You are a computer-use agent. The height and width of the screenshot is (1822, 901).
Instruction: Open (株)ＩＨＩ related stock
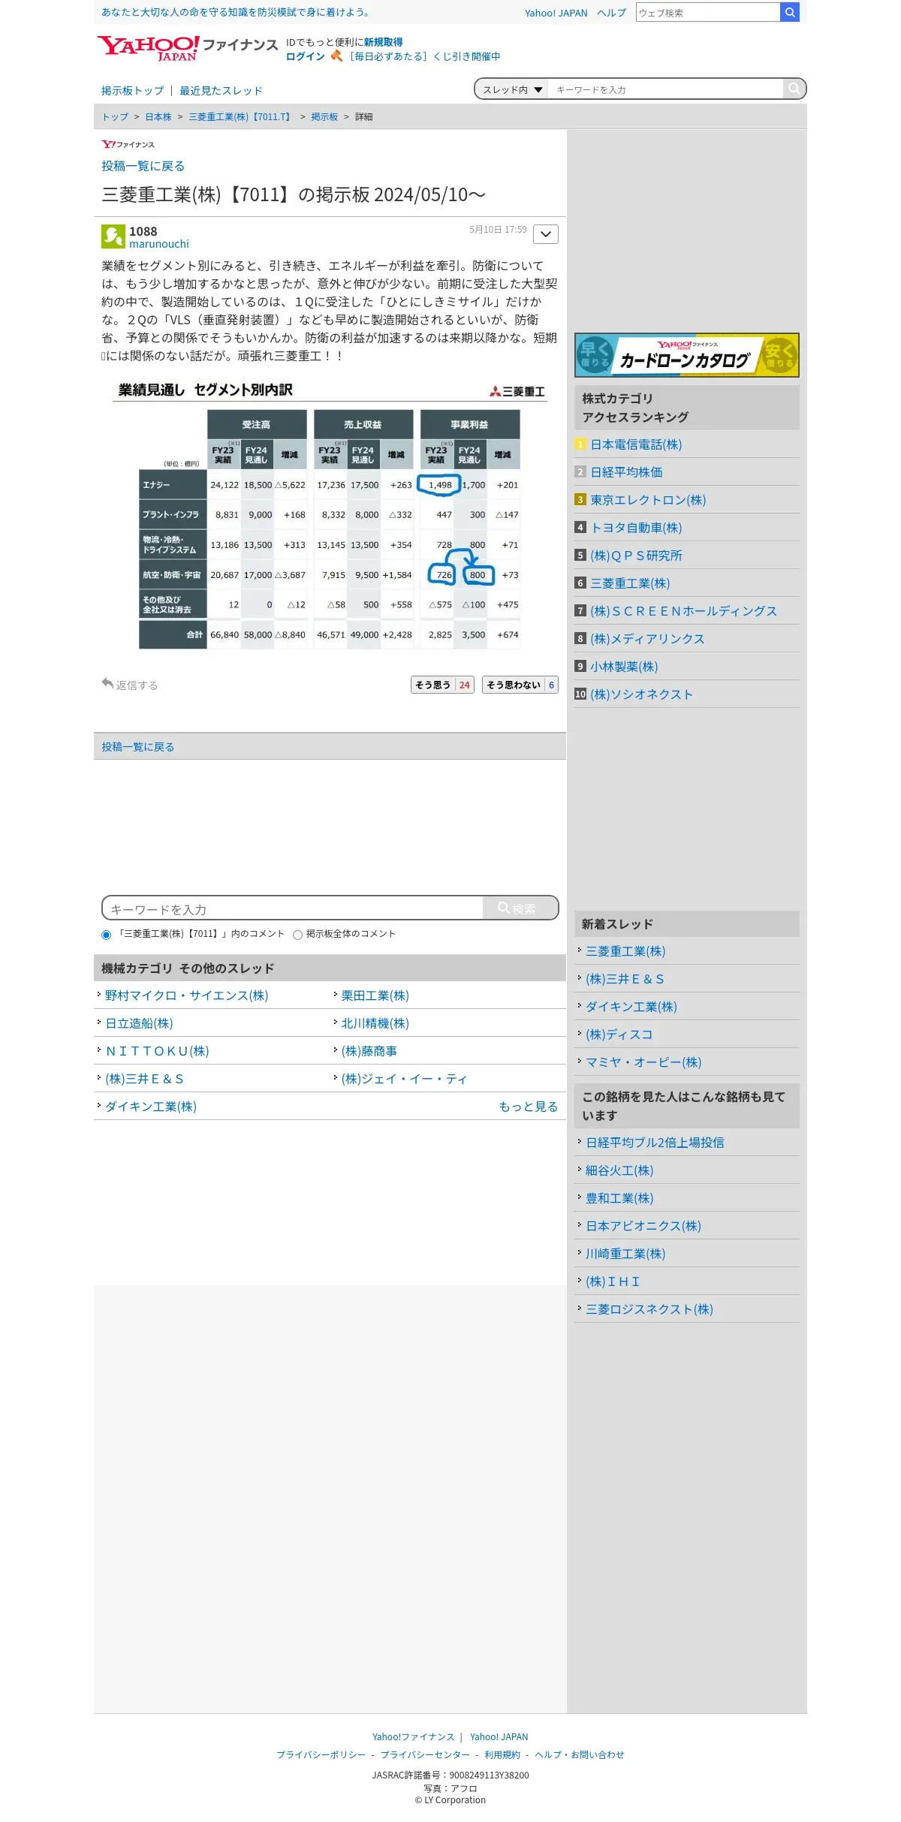(613, 1281)
